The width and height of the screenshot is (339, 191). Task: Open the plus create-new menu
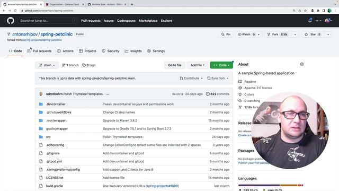(318, 21)
